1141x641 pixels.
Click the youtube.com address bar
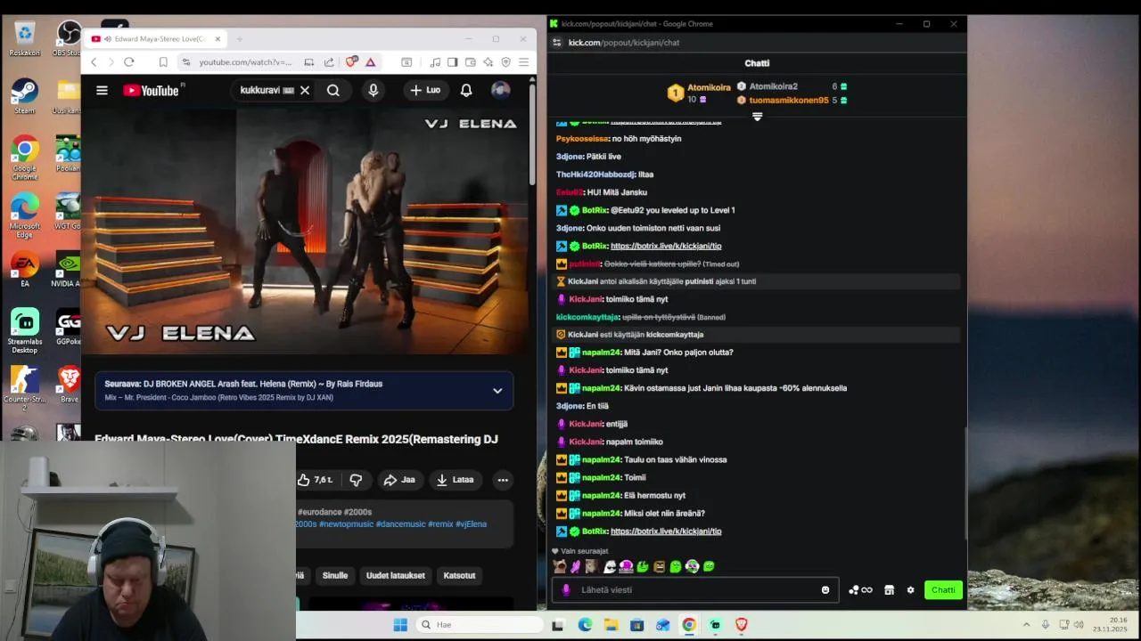245,61
